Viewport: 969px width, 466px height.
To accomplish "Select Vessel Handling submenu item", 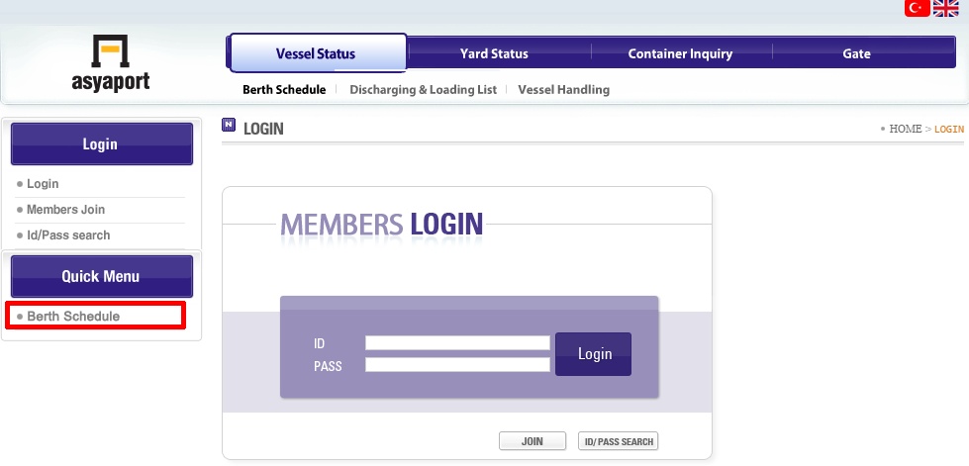I will click(563, 90).
